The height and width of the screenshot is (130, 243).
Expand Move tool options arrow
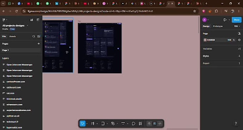(x=87, y=124)
